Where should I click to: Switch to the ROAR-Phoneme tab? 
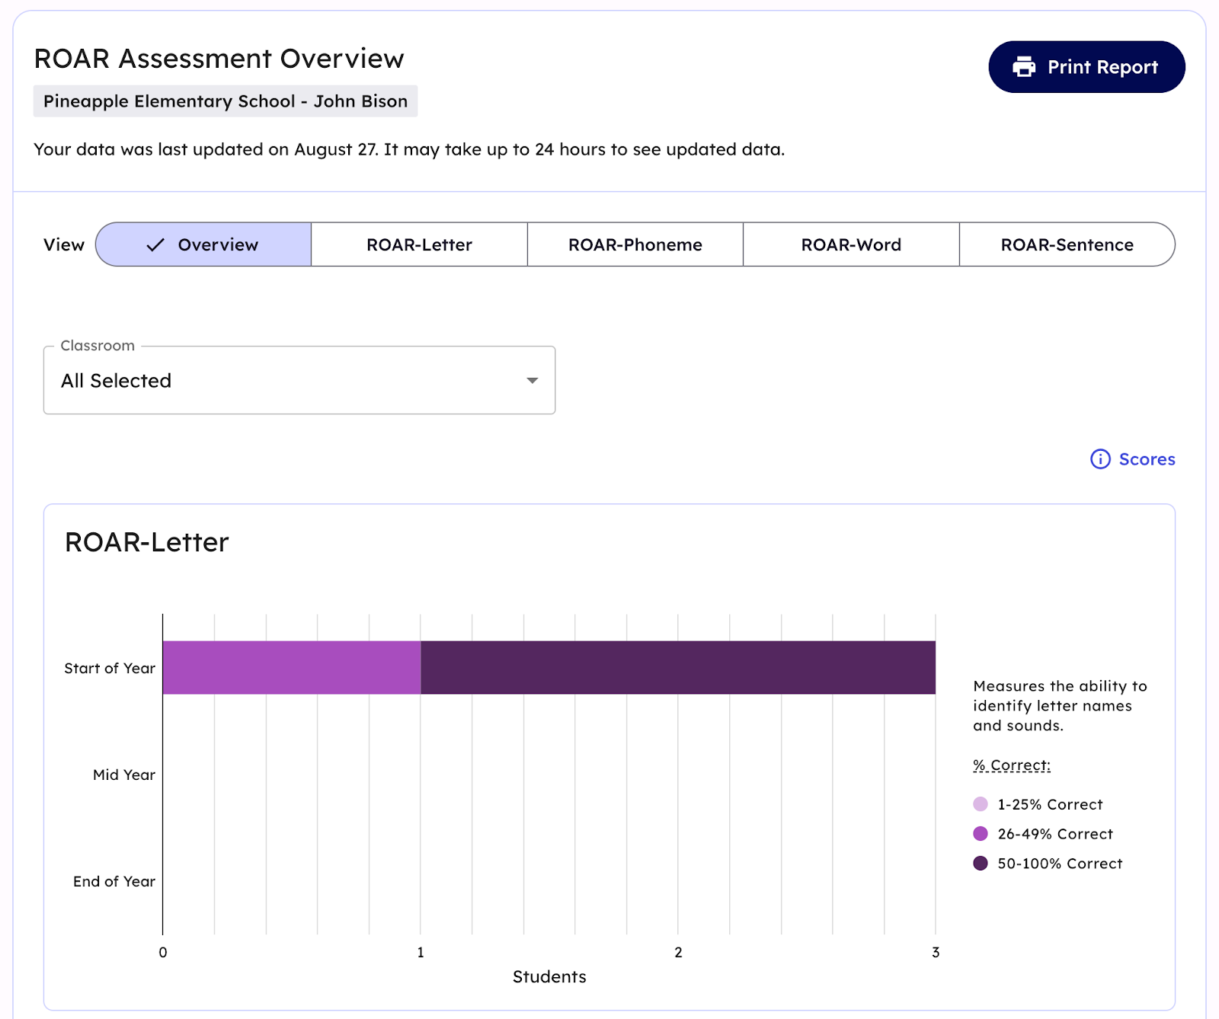tap(635, 244)
